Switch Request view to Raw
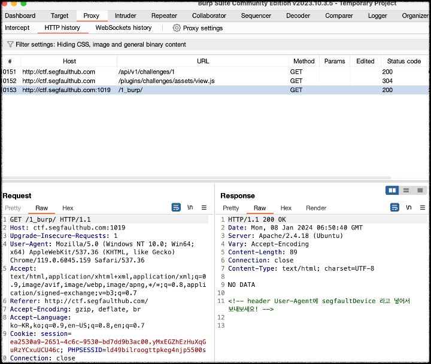This screenshot has width=431, height=364. [x=41, y=208]
